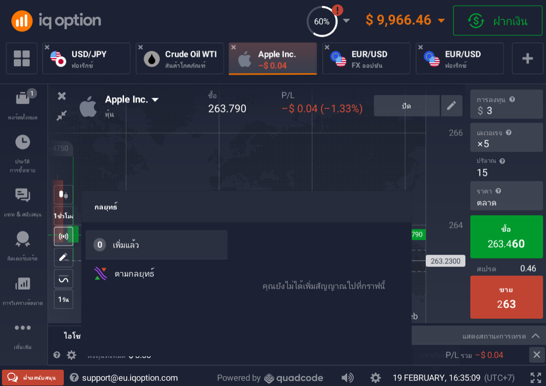Add a new asset tab with plus

pyautogui.click(x=527, y=58)
